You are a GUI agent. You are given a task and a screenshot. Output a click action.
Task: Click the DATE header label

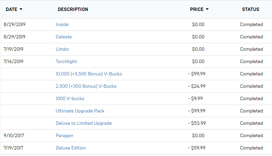coord(11,9)
